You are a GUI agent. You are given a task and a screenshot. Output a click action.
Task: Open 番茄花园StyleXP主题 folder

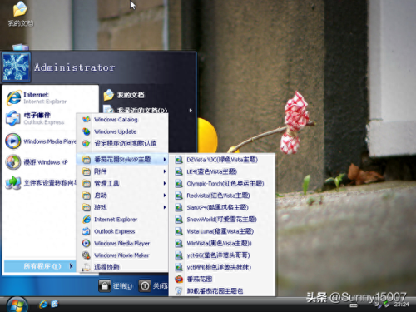tap(122, 160)
